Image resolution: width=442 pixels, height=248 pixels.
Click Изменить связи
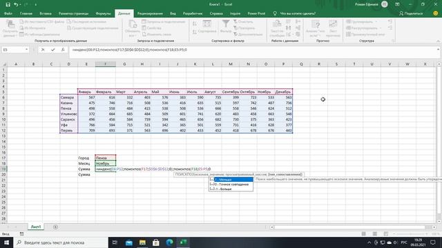tap(157, 34)
